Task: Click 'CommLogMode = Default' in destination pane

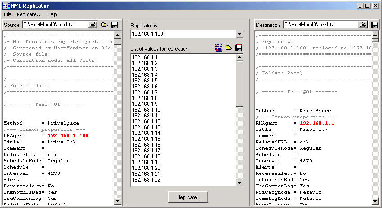Action: point(288,199)
